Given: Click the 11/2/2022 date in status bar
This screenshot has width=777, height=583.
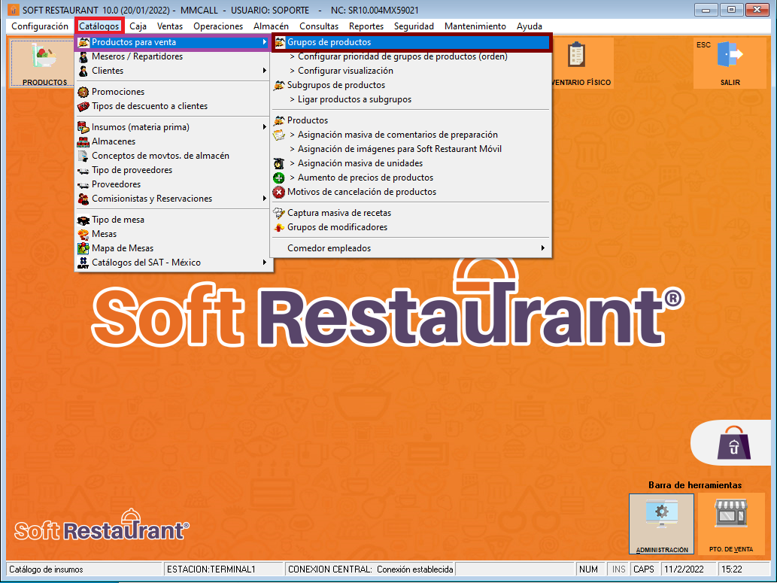Looking at the screenshot, I should coord(684,569).
